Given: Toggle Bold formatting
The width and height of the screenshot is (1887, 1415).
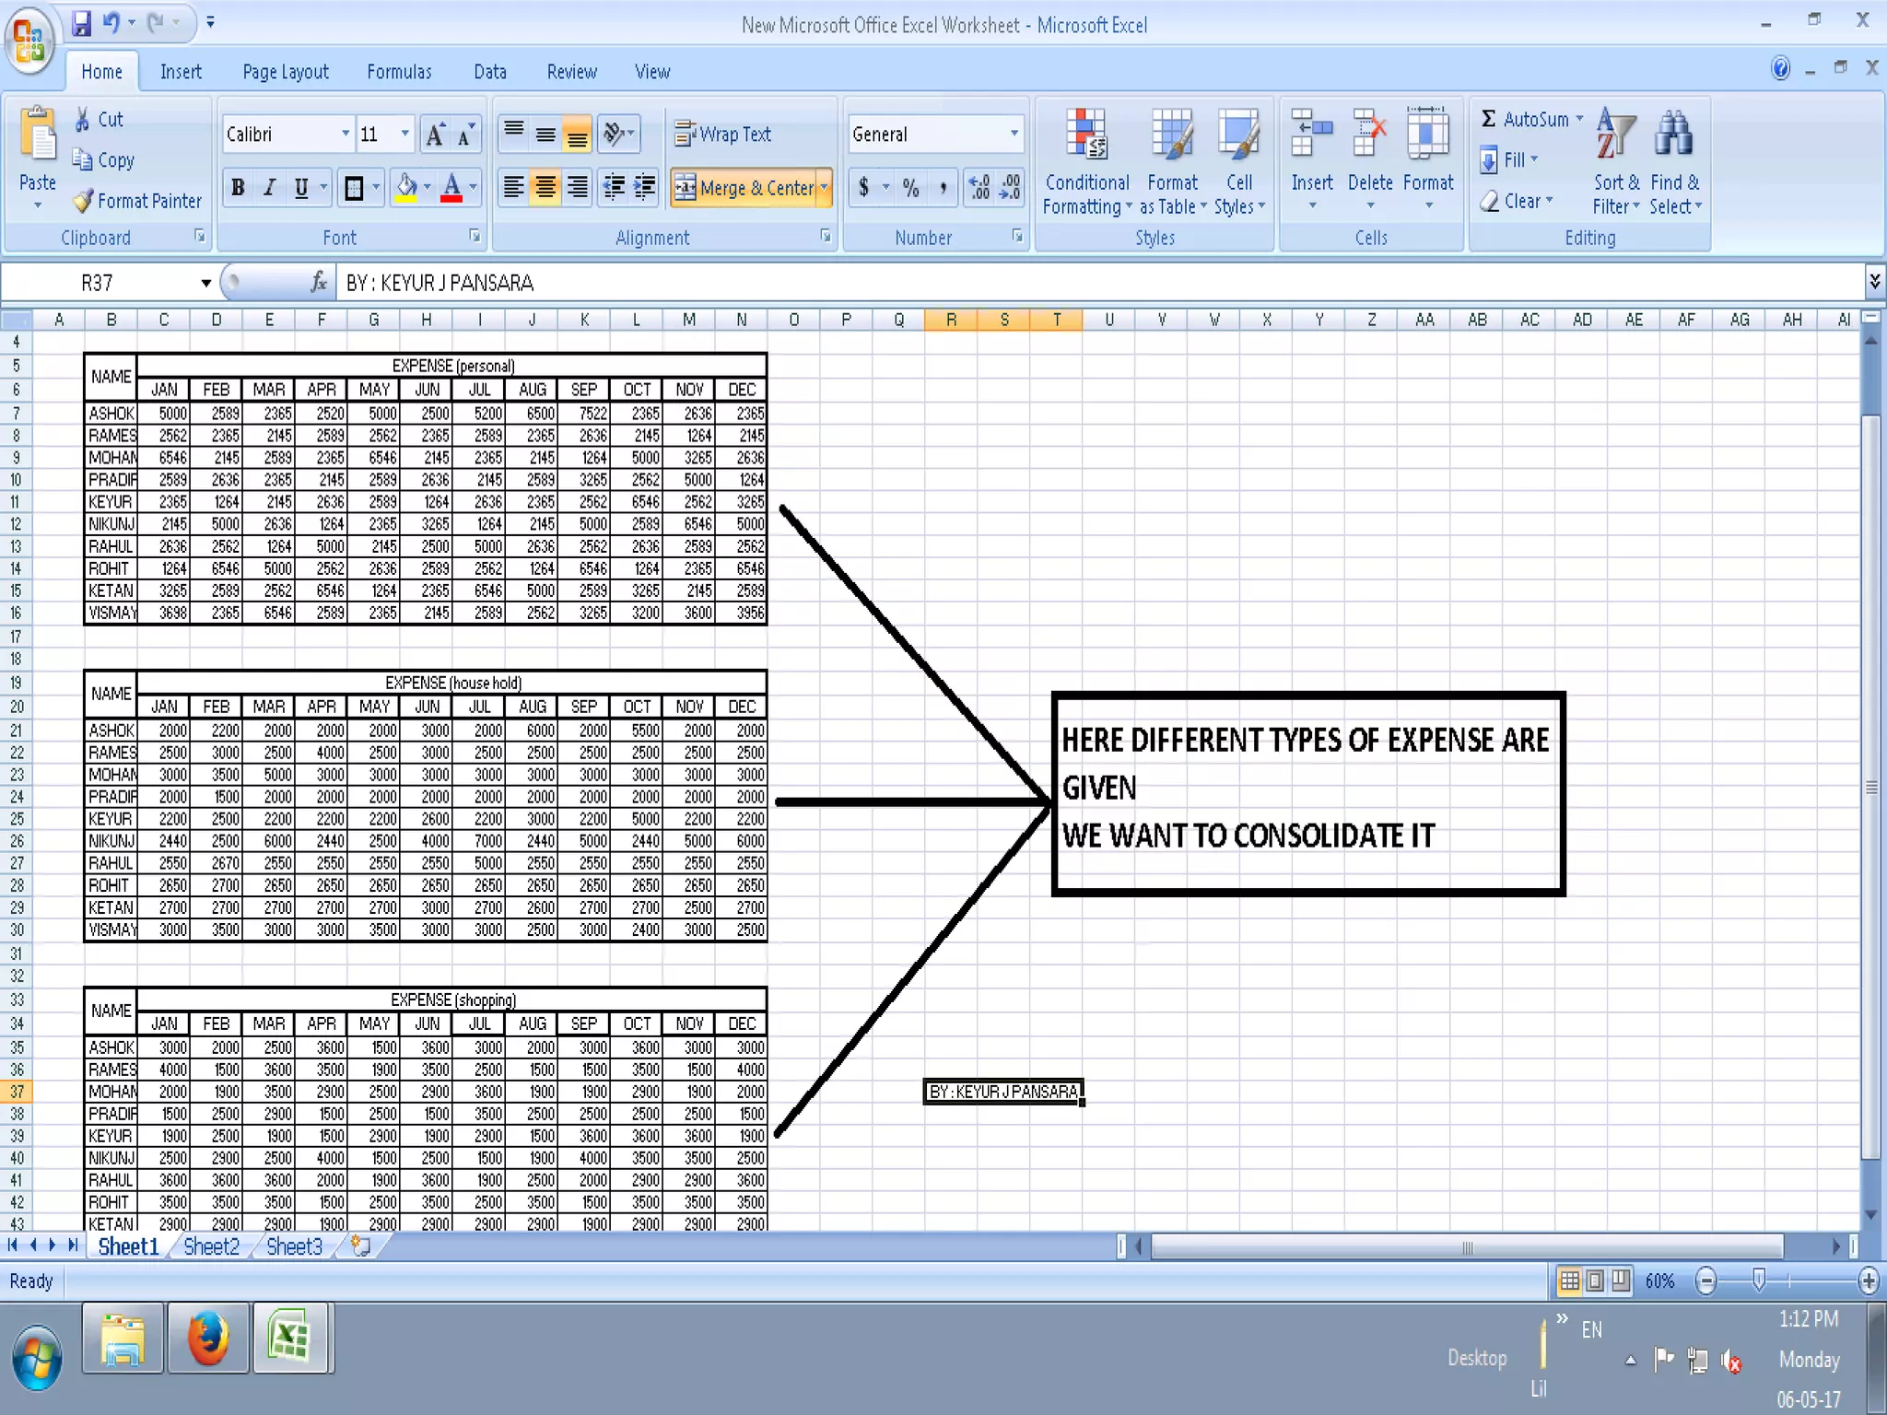Looking at the screenshot, I should [238, 188].
